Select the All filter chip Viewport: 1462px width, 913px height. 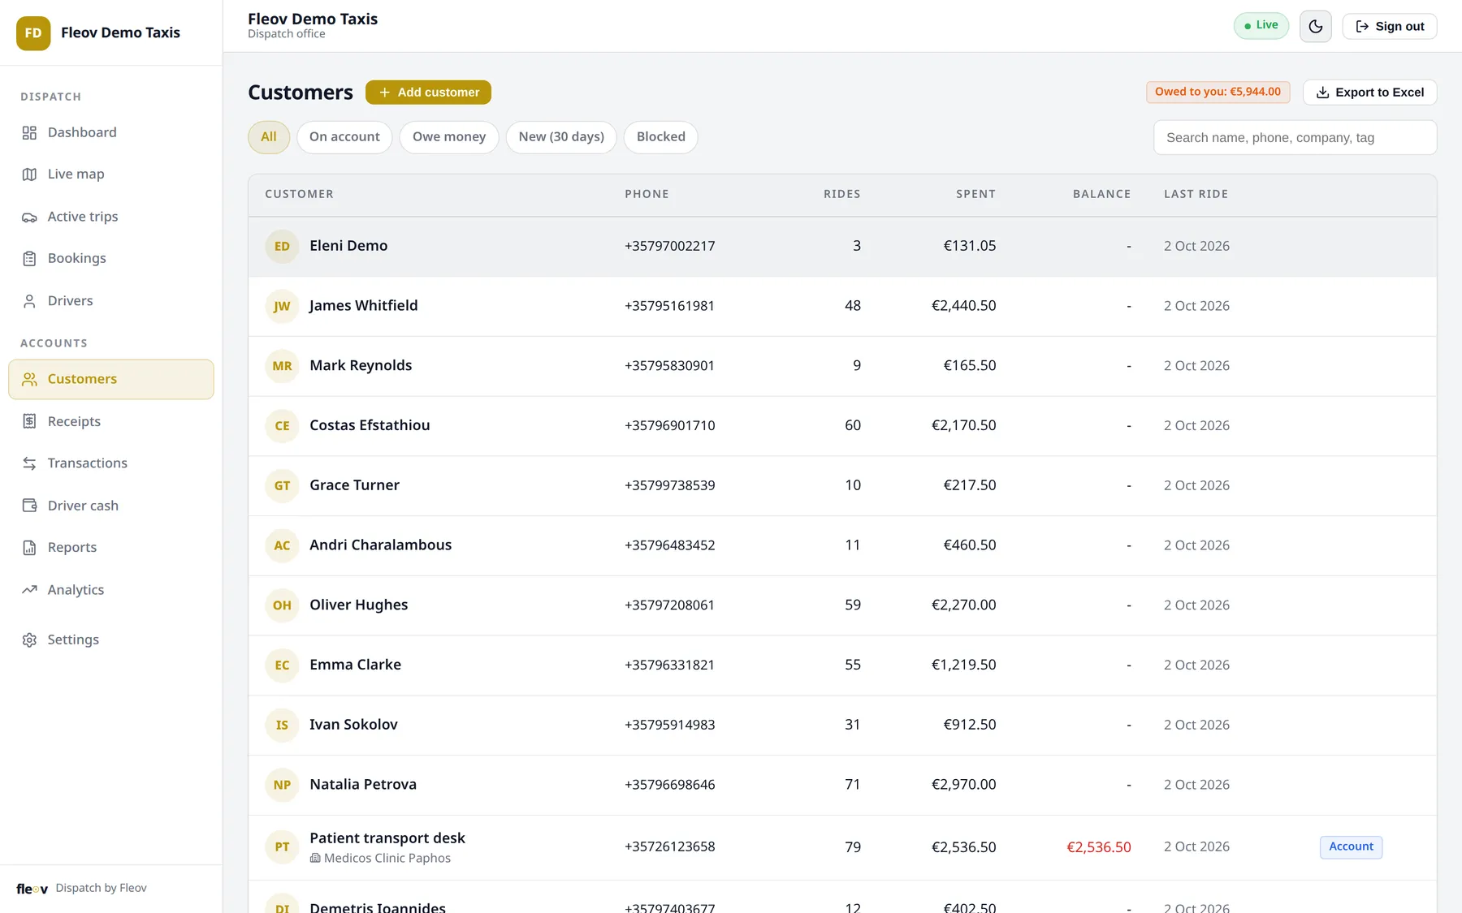(269, 137)
